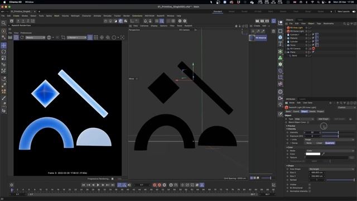This screenshot has width=357, height=201.
Task: Open the Units dropdown
Action: 329,140
